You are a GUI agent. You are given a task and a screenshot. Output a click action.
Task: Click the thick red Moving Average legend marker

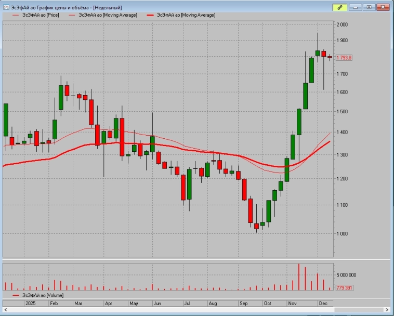(148, 15)
